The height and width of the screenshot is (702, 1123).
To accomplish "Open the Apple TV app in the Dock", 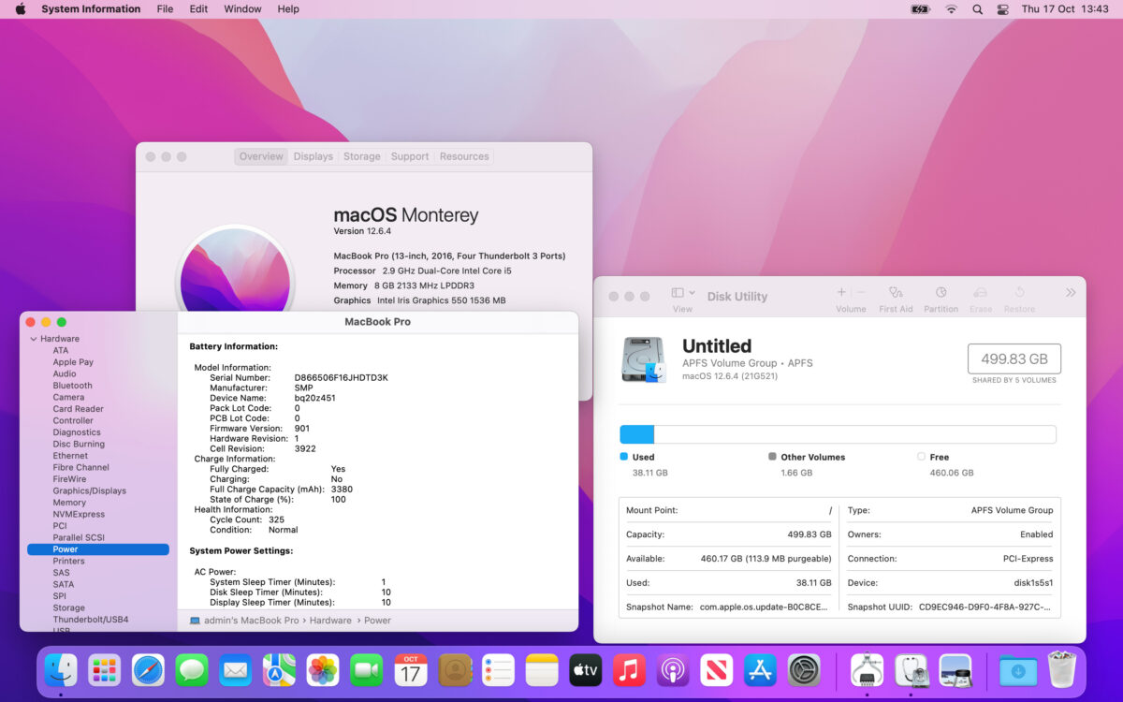I will 585,669.
